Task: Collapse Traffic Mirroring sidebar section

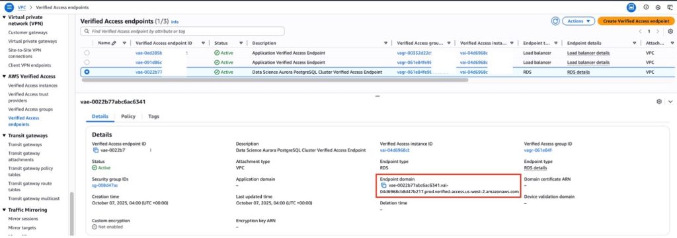Action: (x=5, y=210)
